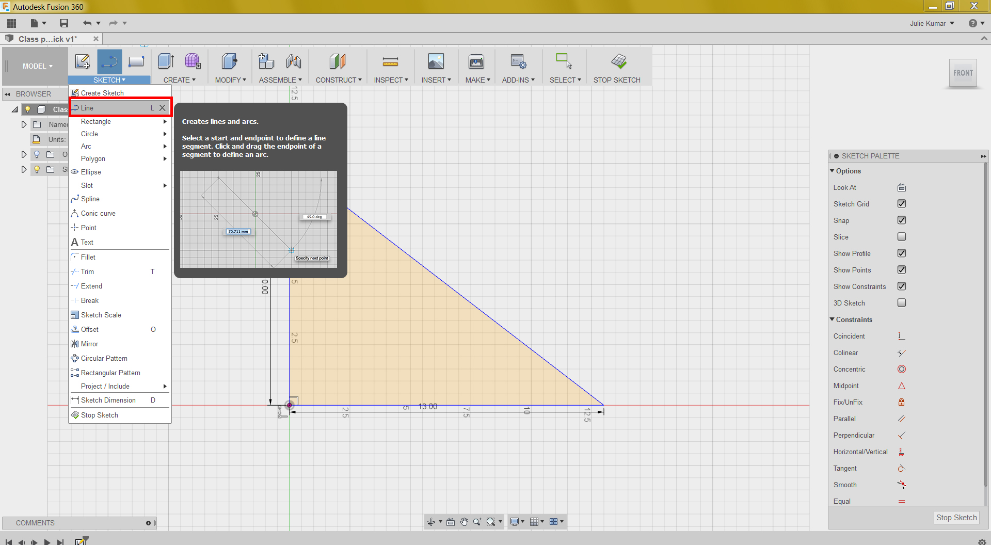991x545 pixels.
Task: Apply the Coincident constraint icon
Action: [x=901, y=336]
